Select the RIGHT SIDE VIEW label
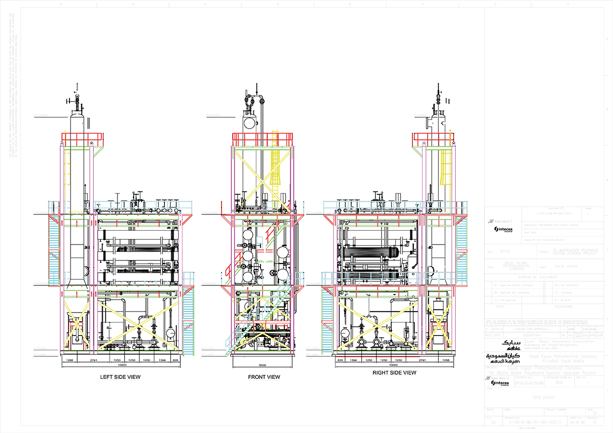613x433 pixels. click(x=394, y=373)
